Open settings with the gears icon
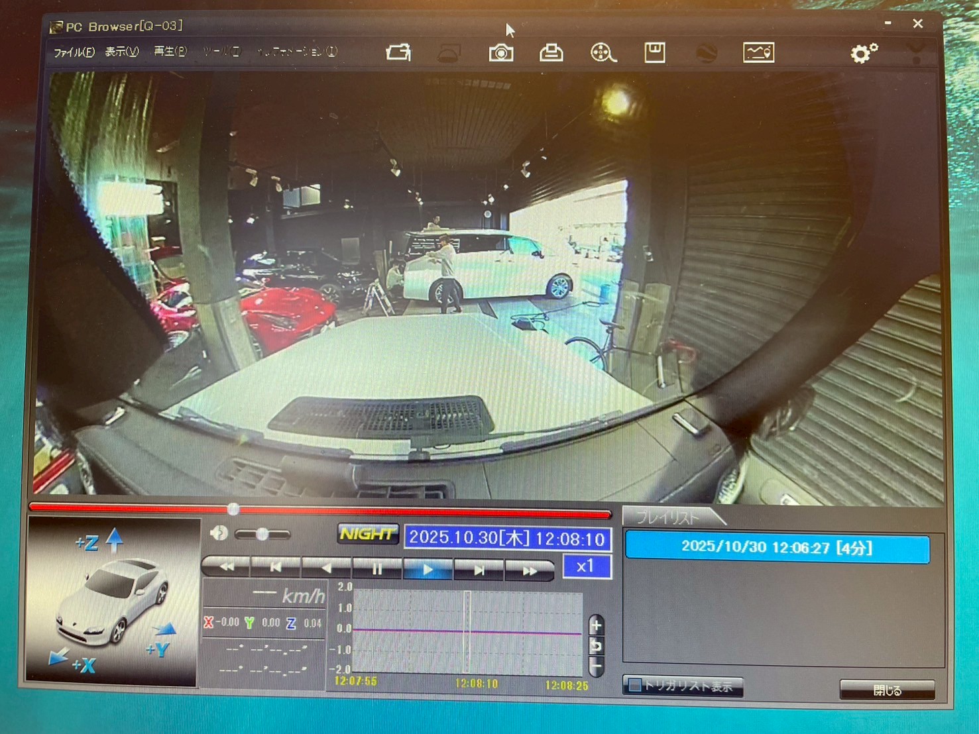This screenshot has height=734, width=979. click(863, 53)
